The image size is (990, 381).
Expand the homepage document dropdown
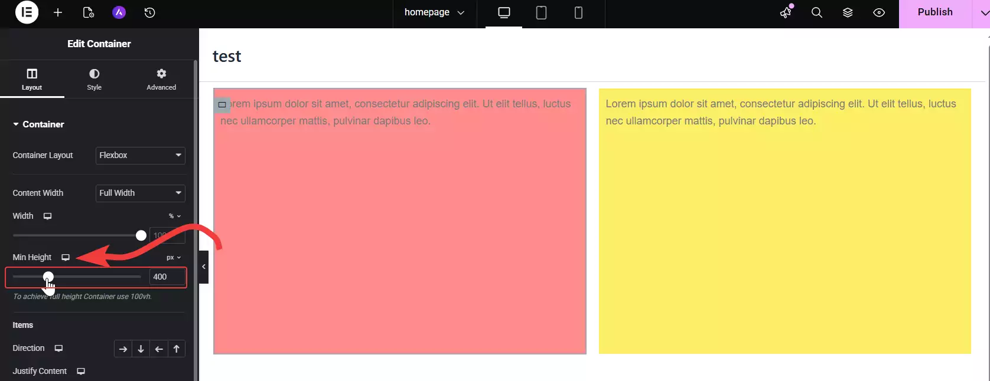pos(434,12)
